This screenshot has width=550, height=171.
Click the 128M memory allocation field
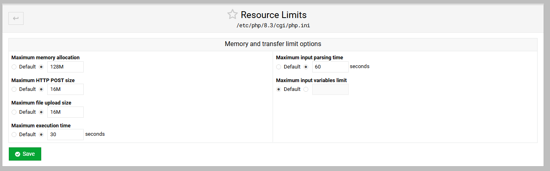pos(66,67)
